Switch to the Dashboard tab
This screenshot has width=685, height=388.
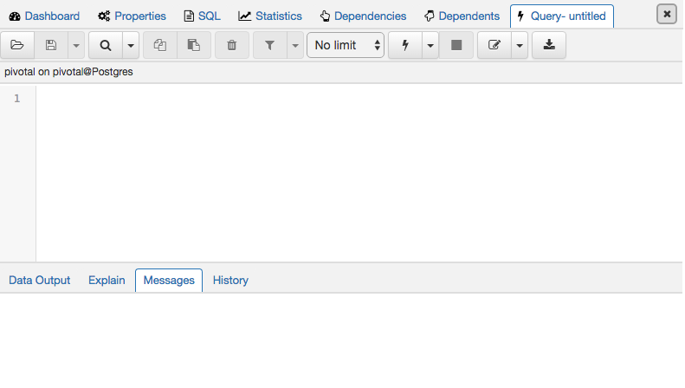44,16
